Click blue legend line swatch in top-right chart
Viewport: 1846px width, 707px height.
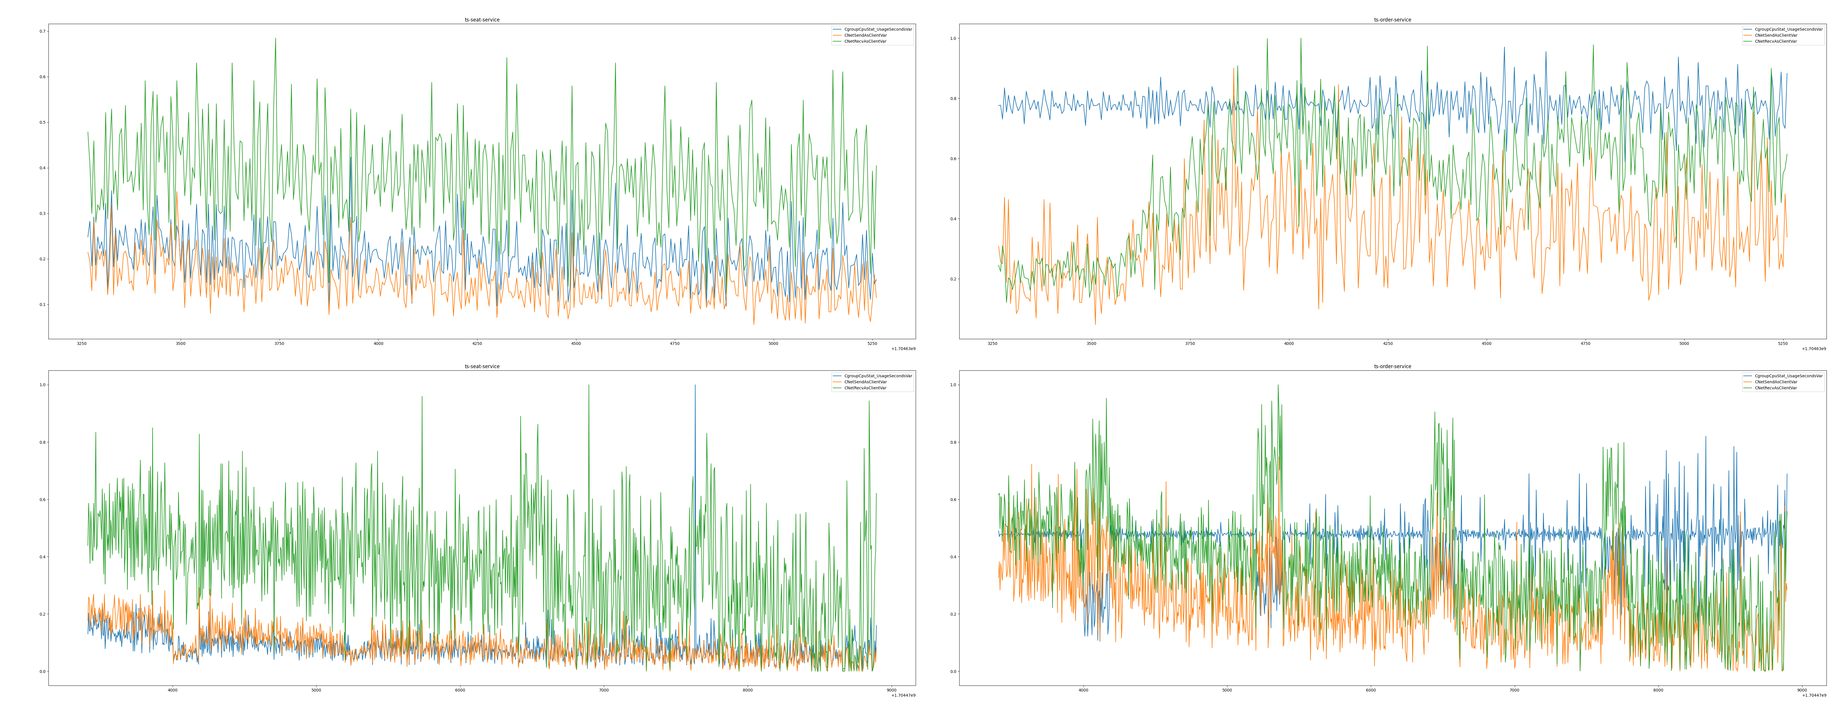coord(1748,29)
